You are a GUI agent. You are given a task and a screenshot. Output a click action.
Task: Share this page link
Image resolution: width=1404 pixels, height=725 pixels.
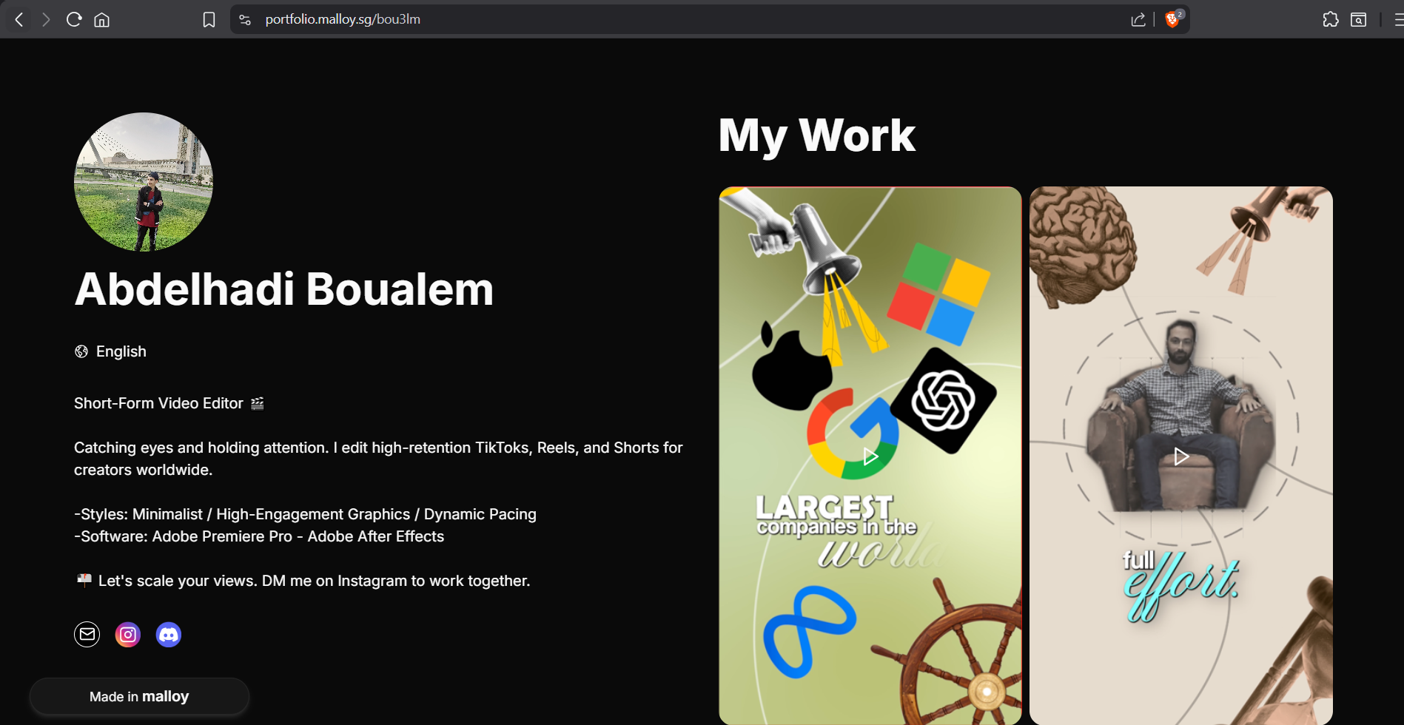click(x=1138, y=19)
